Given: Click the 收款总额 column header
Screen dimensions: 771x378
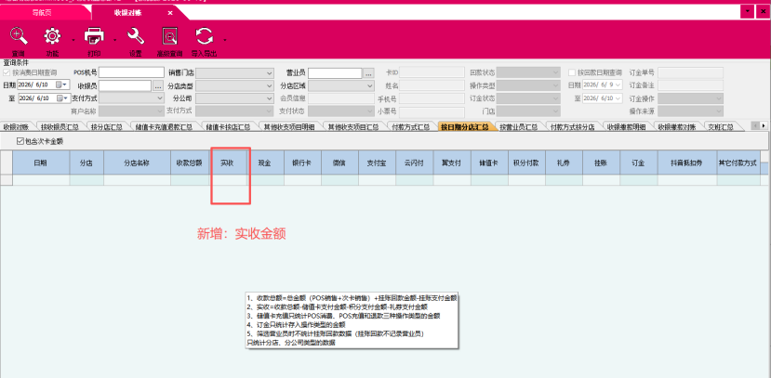Looking at the screenshot, I should (x=190, y=162).
